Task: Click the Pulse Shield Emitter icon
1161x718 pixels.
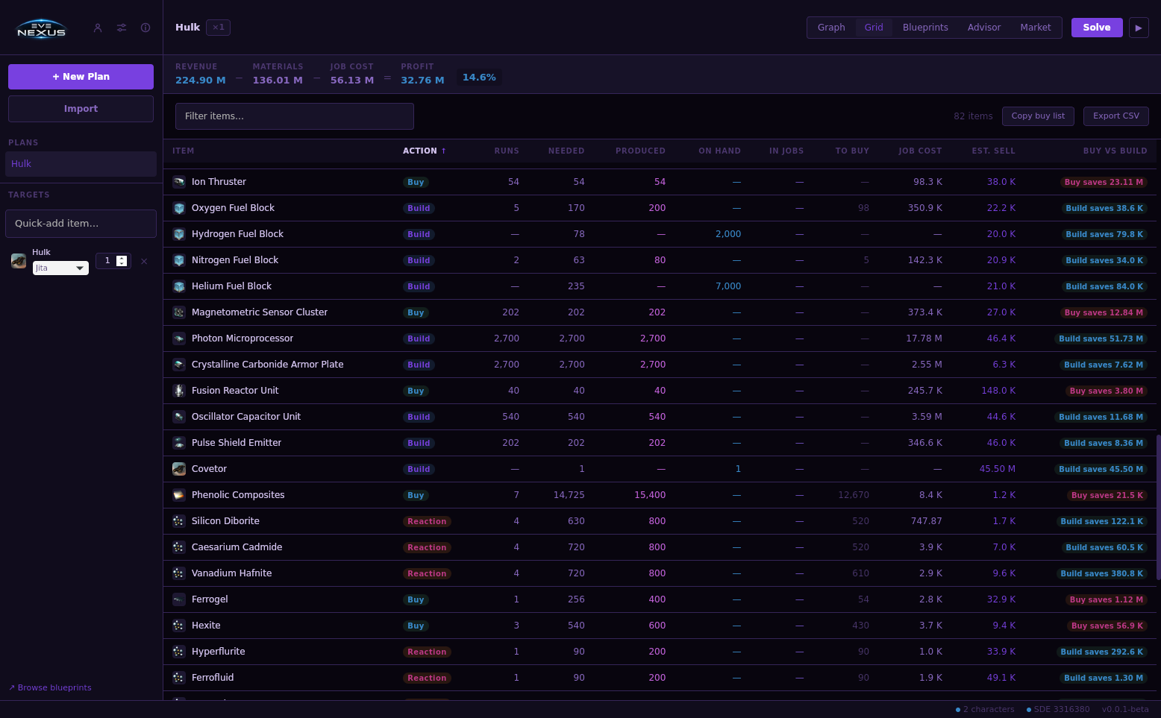Action: point(179,443)
